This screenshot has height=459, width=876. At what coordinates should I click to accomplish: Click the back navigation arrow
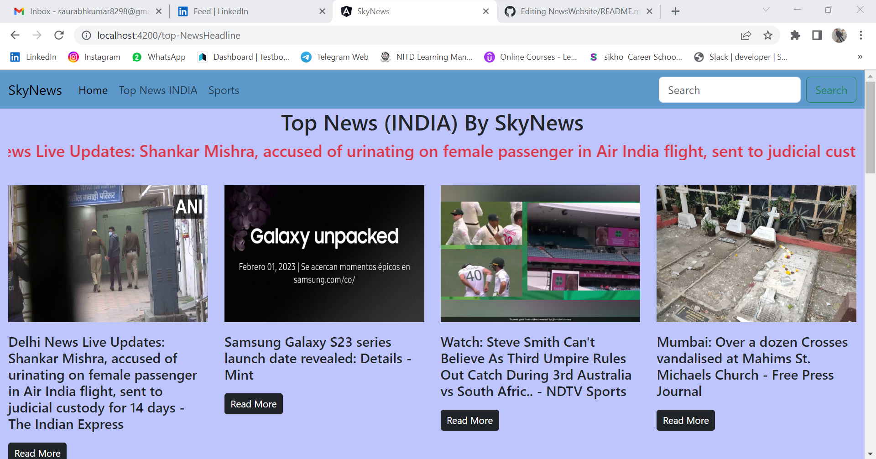[15, 35]
